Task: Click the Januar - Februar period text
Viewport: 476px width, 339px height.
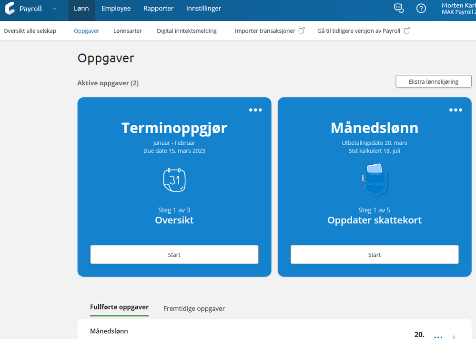Action: point(174,143)
